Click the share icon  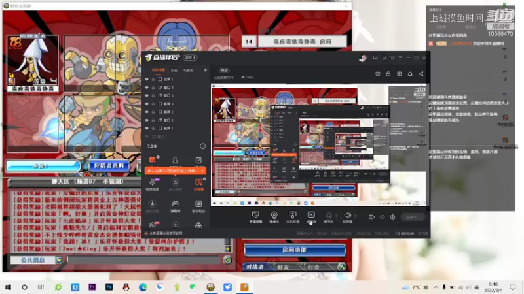[x=421, y=74]
